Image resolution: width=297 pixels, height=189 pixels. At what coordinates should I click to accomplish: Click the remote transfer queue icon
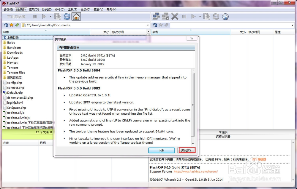pyautogui.click(x=207, y=17)
